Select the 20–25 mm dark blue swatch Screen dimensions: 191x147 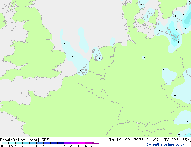coord(54,143)
